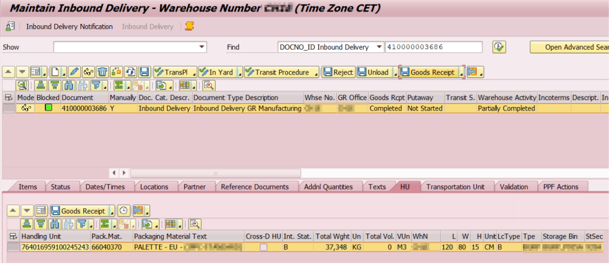Click the pencil edit icon in main toolbar

[75, 72]
